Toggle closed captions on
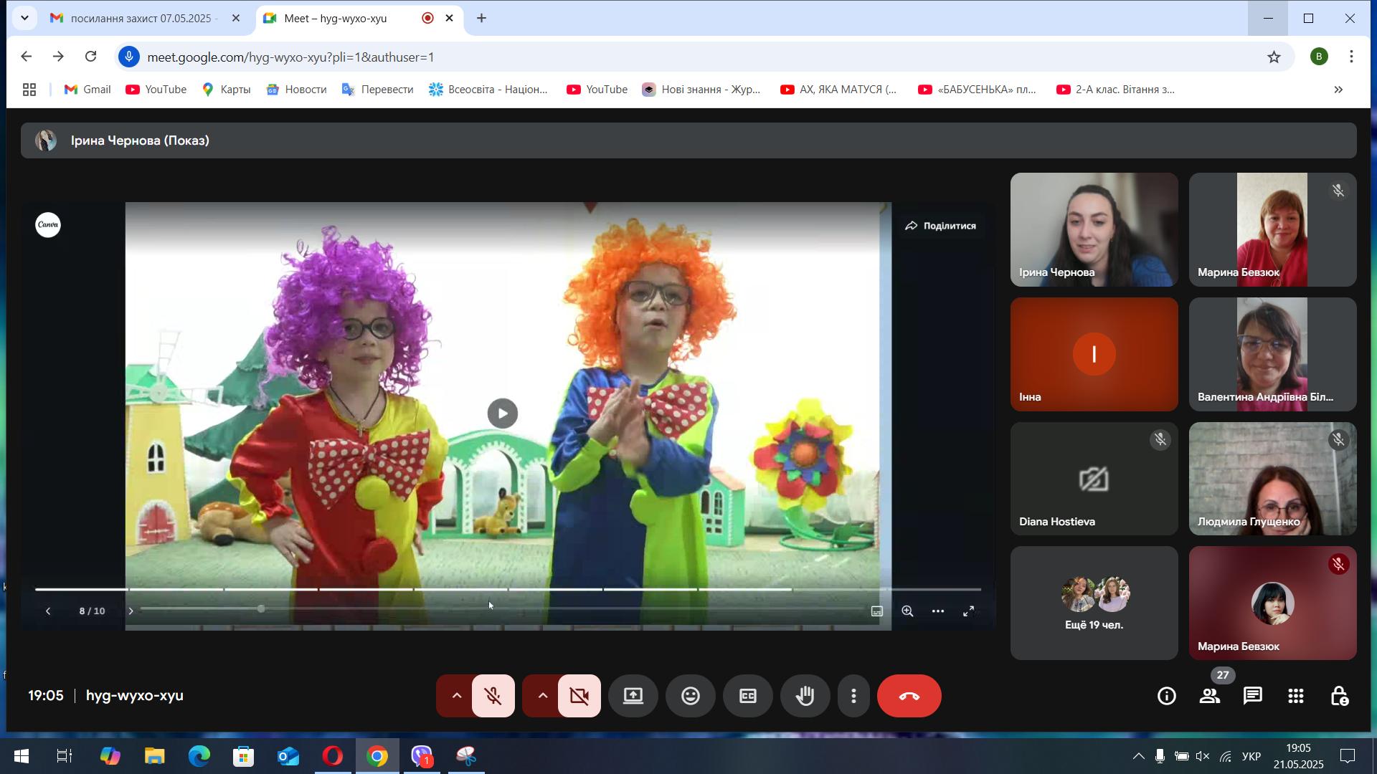The width and height of the screenshot is (1377, 774). (747, 696)
